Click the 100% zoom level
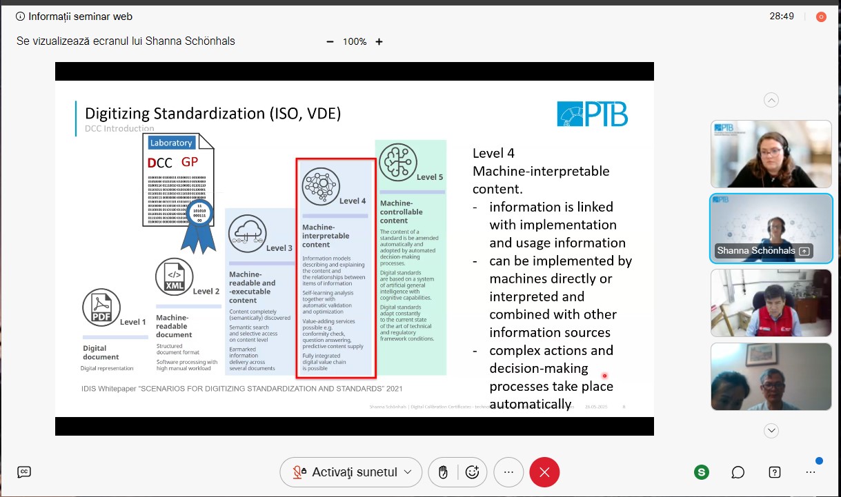The height and width of the screenshot is (497, 841). pyautogui.click(x=355, y=41)
